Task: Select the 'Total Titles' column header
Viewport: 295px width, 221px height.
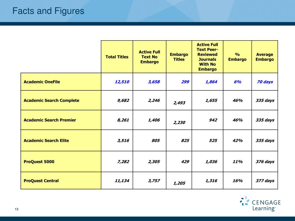Action: tap(117, 57)
